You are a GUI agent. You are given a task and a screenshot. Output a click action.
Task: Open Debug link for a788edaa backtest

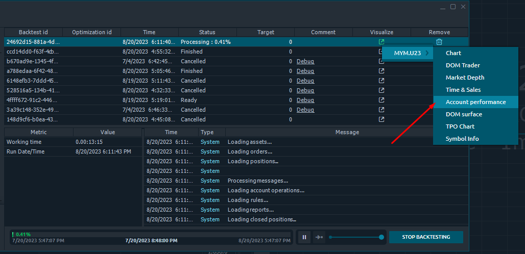click(305, 71)
